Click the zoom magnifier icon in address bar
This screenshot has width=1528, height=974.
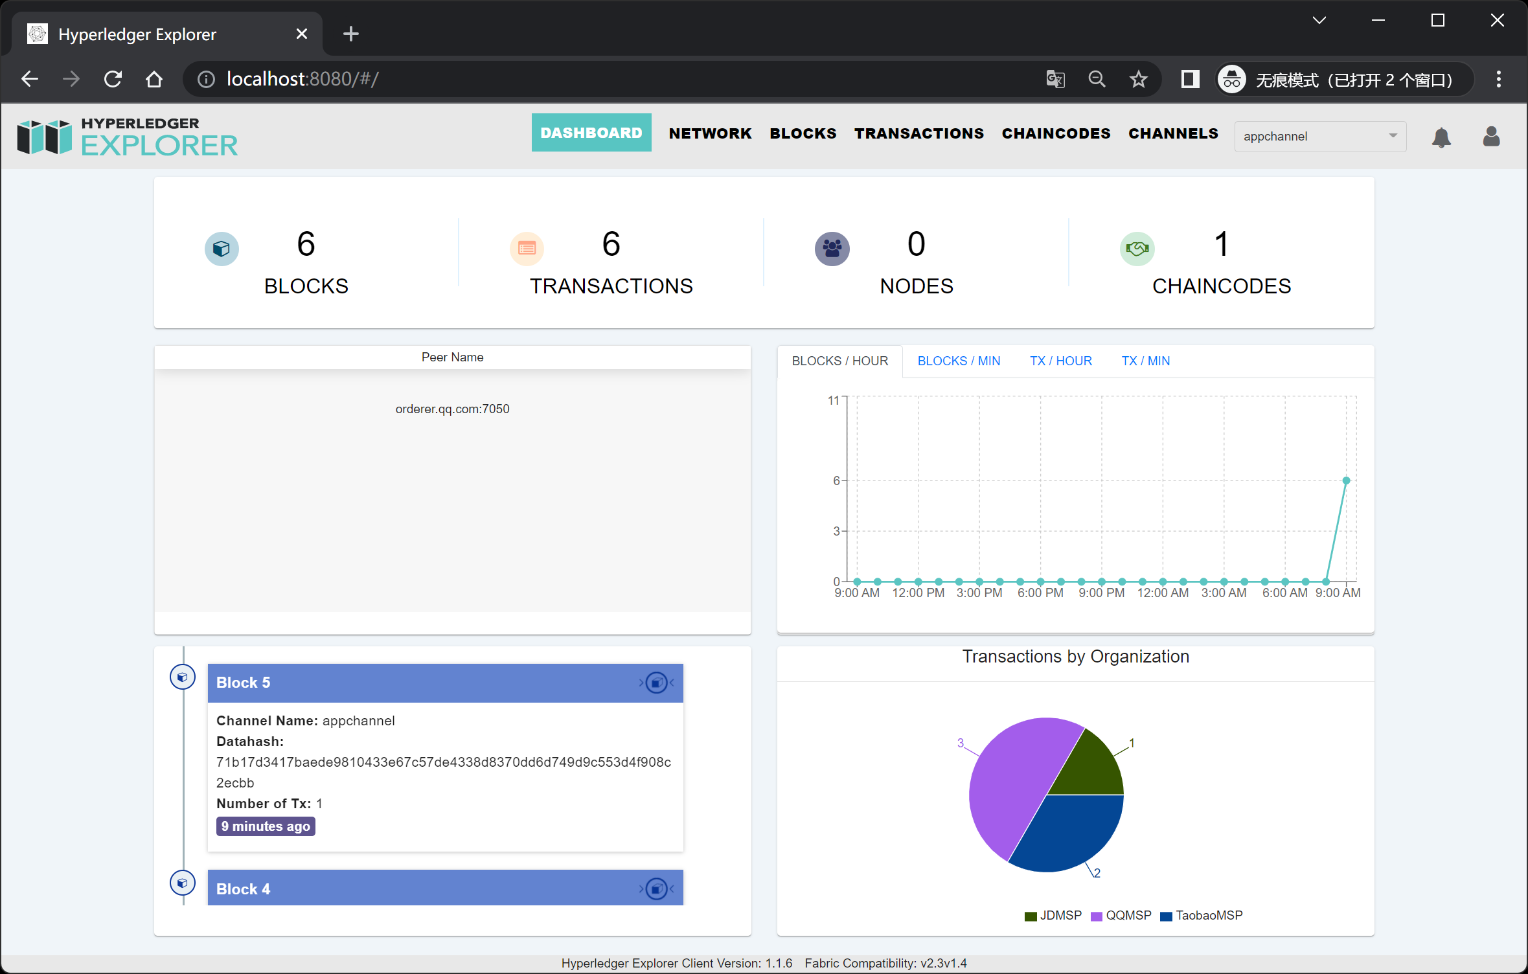pos(1097,79)
